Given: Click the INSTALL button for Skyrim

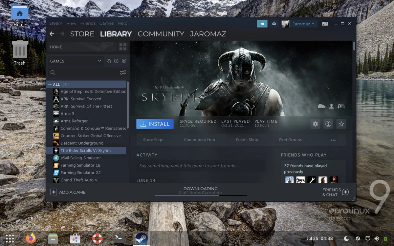Looking at the screenshot, I should [155, 124].
